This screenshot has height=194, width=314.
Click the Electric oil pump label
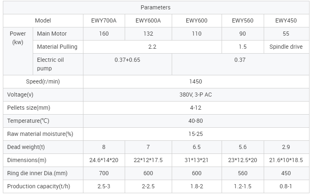click(51, 64)
